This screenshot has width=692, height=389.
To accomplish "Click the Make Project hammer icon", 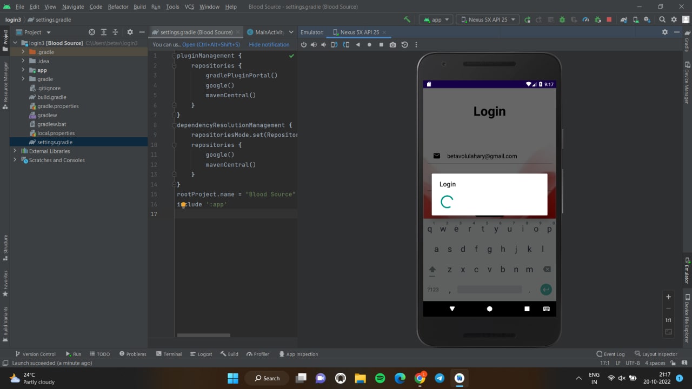I will 407,19.
